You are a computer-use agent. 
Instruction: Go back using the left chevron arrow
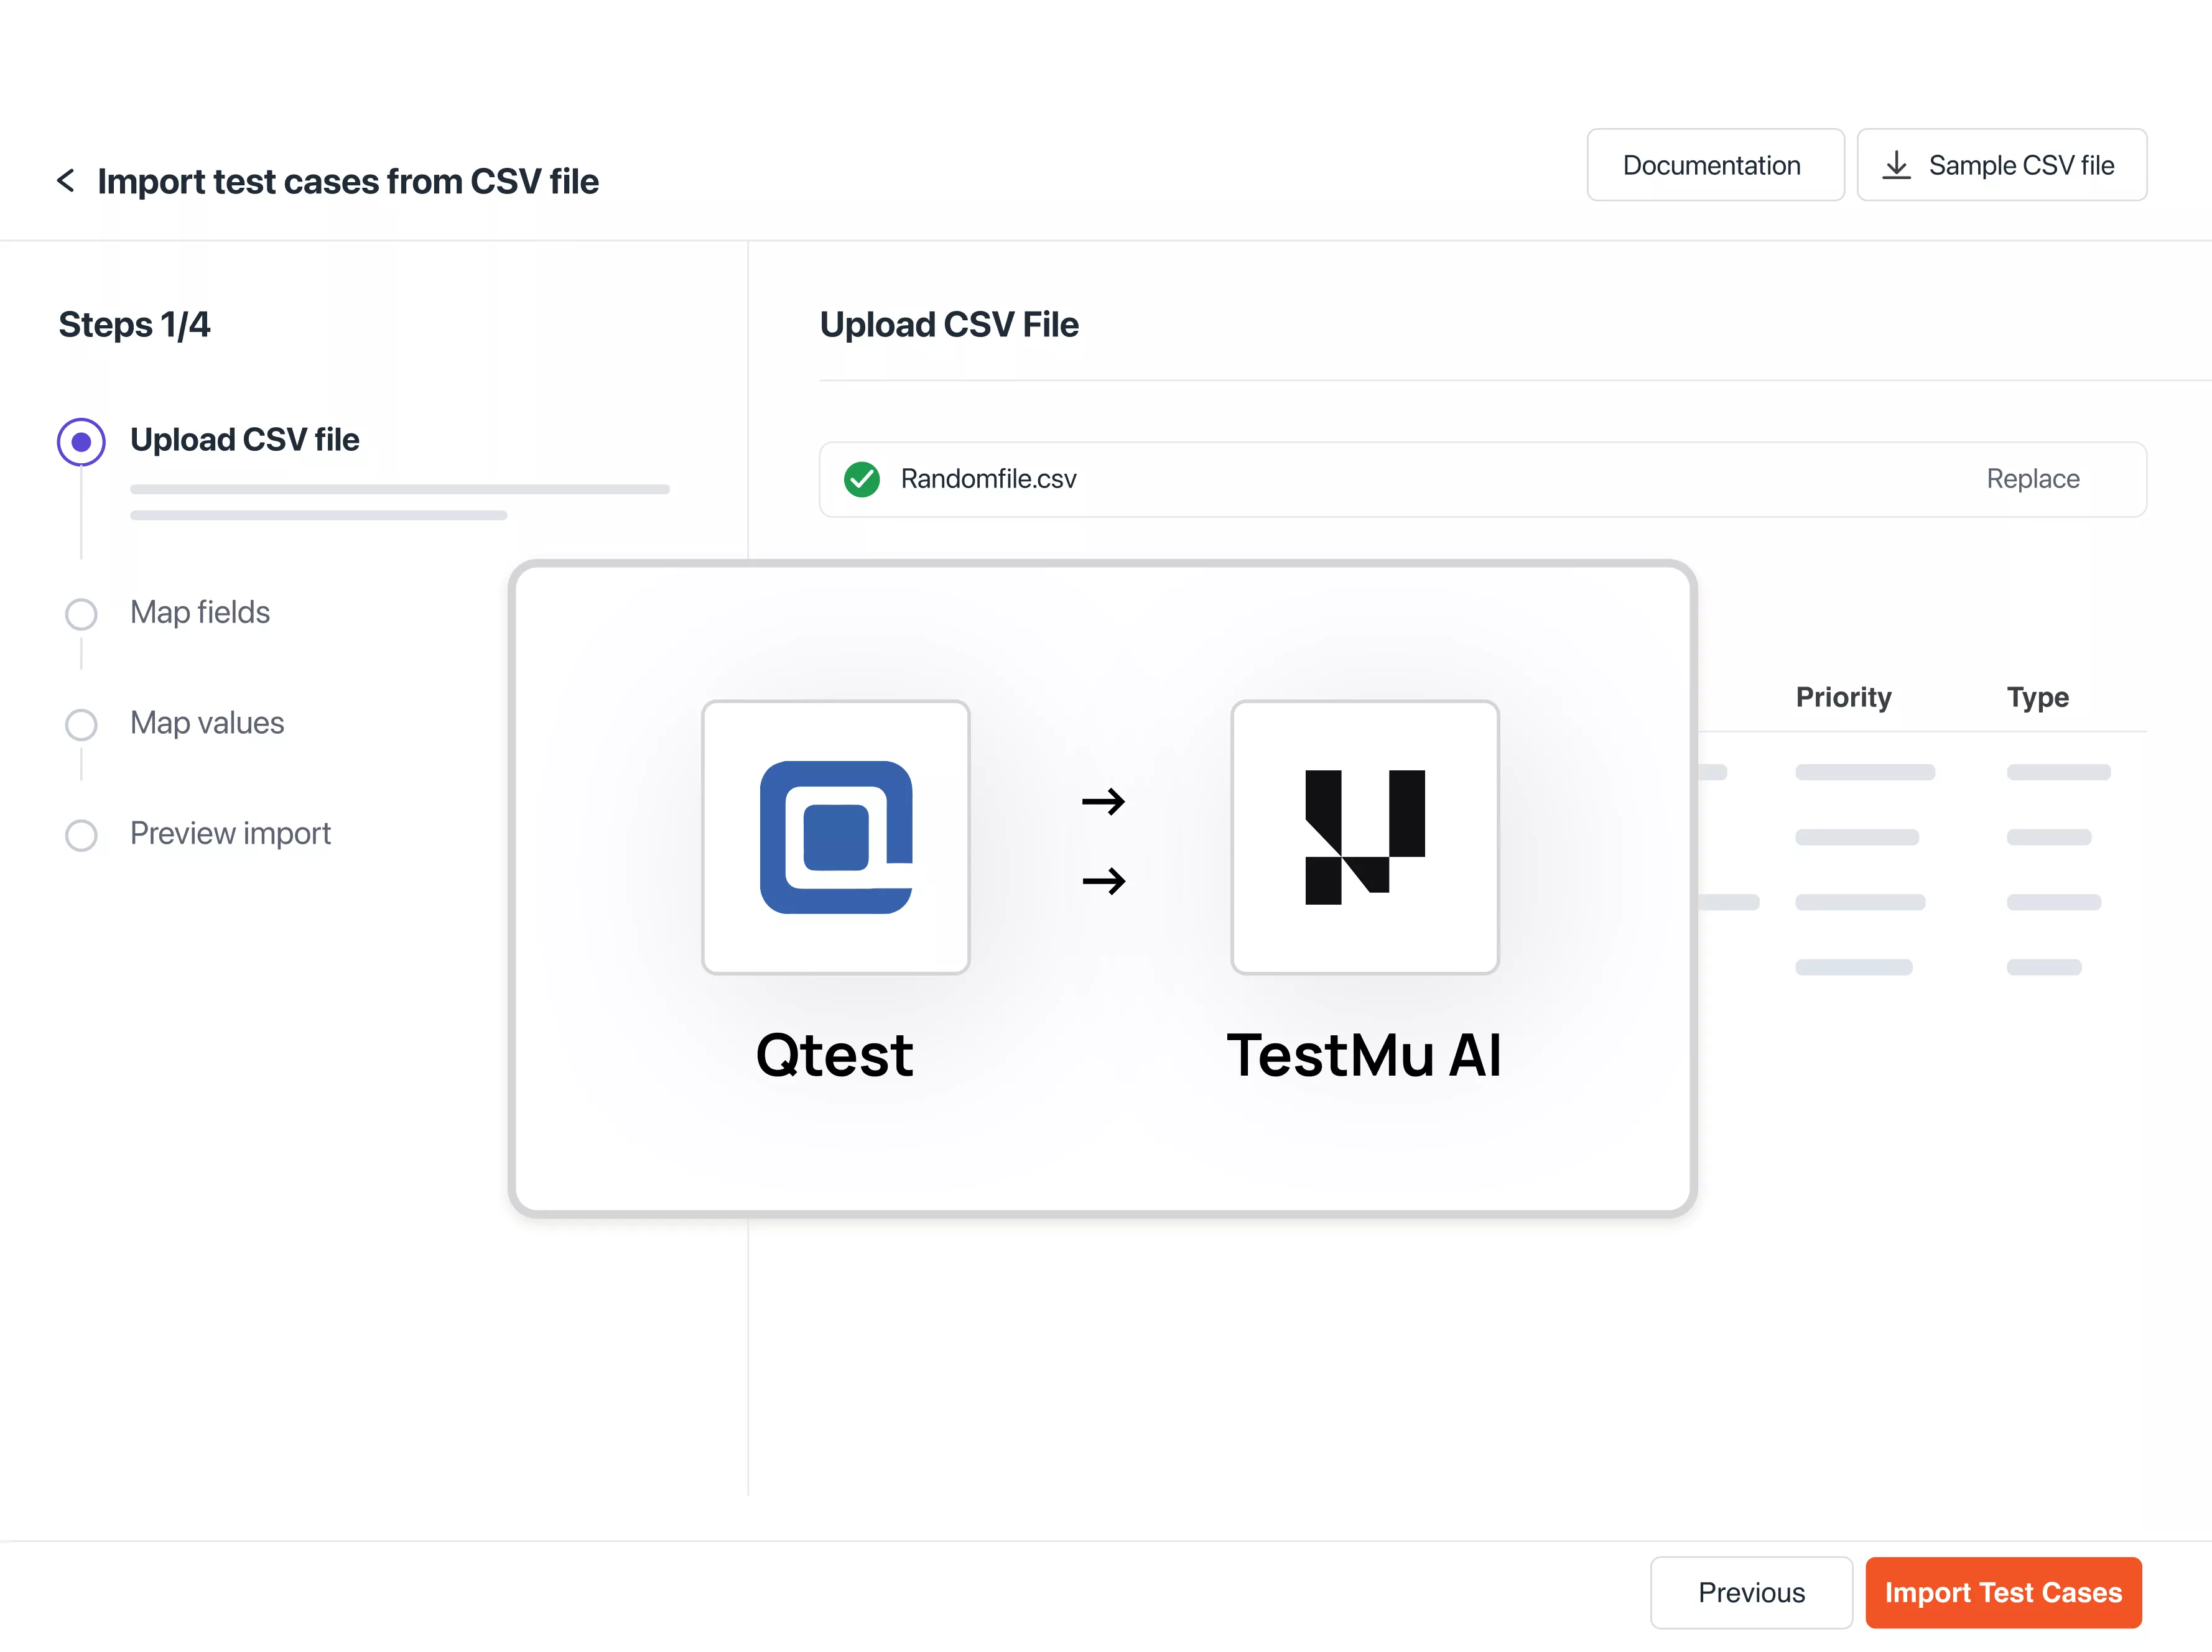coord(66,181)
